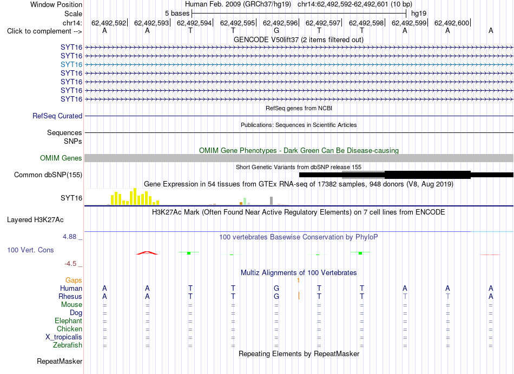Viewport: 514px width, 374px height.
Task: Click the G base in the Human row
Action: pyautogui.click(x=276, y=288)
